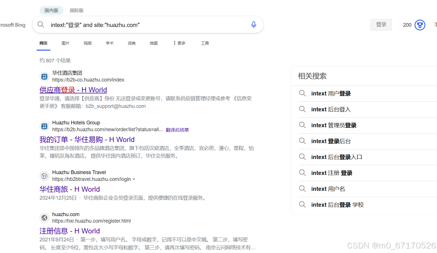Open URL https://b2b-co.huazhu.com/index
The height and width of the screenshot is (253, 437).
[x=88, y=80]
